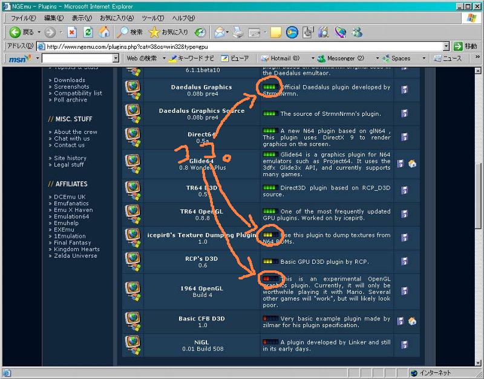Click the Go (移動) button
The width and height of the screenshot is (484, 379).
point(465,46)
